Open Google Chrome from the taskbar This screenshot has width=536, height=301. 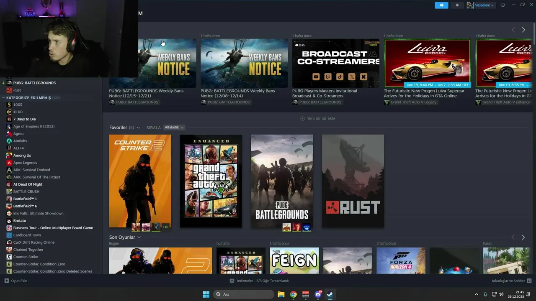[x=294, y=294]
